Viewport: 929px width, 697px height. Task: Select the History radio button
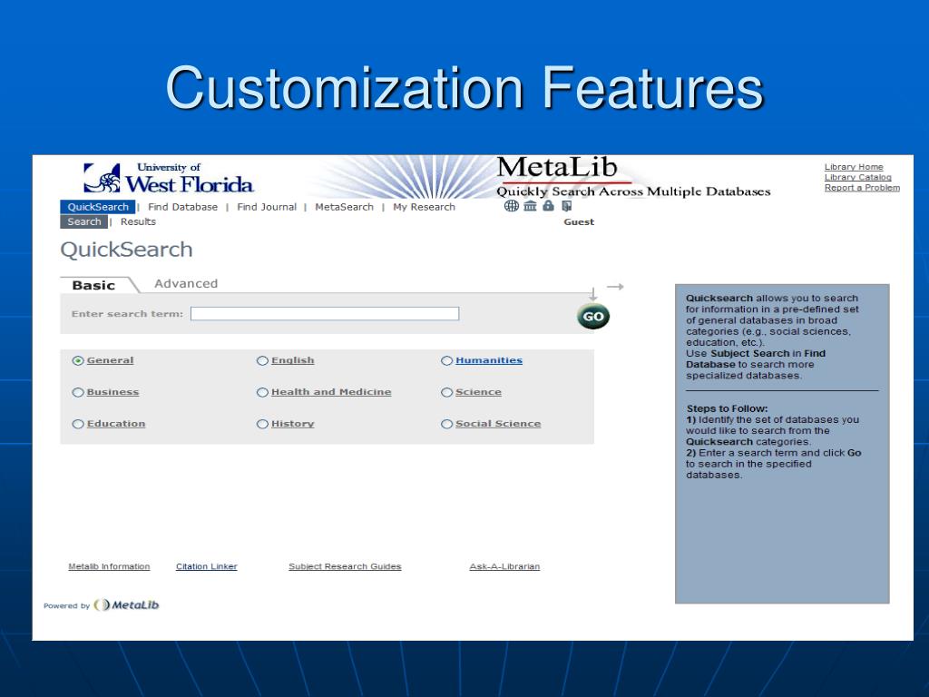262,424
